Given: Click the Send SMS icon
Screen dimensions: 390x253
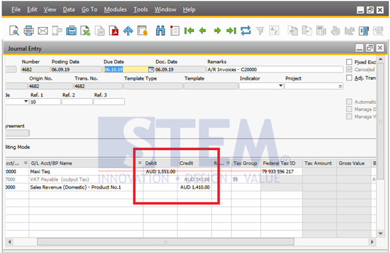Looking at the screenshot, I should click(57, 31).
